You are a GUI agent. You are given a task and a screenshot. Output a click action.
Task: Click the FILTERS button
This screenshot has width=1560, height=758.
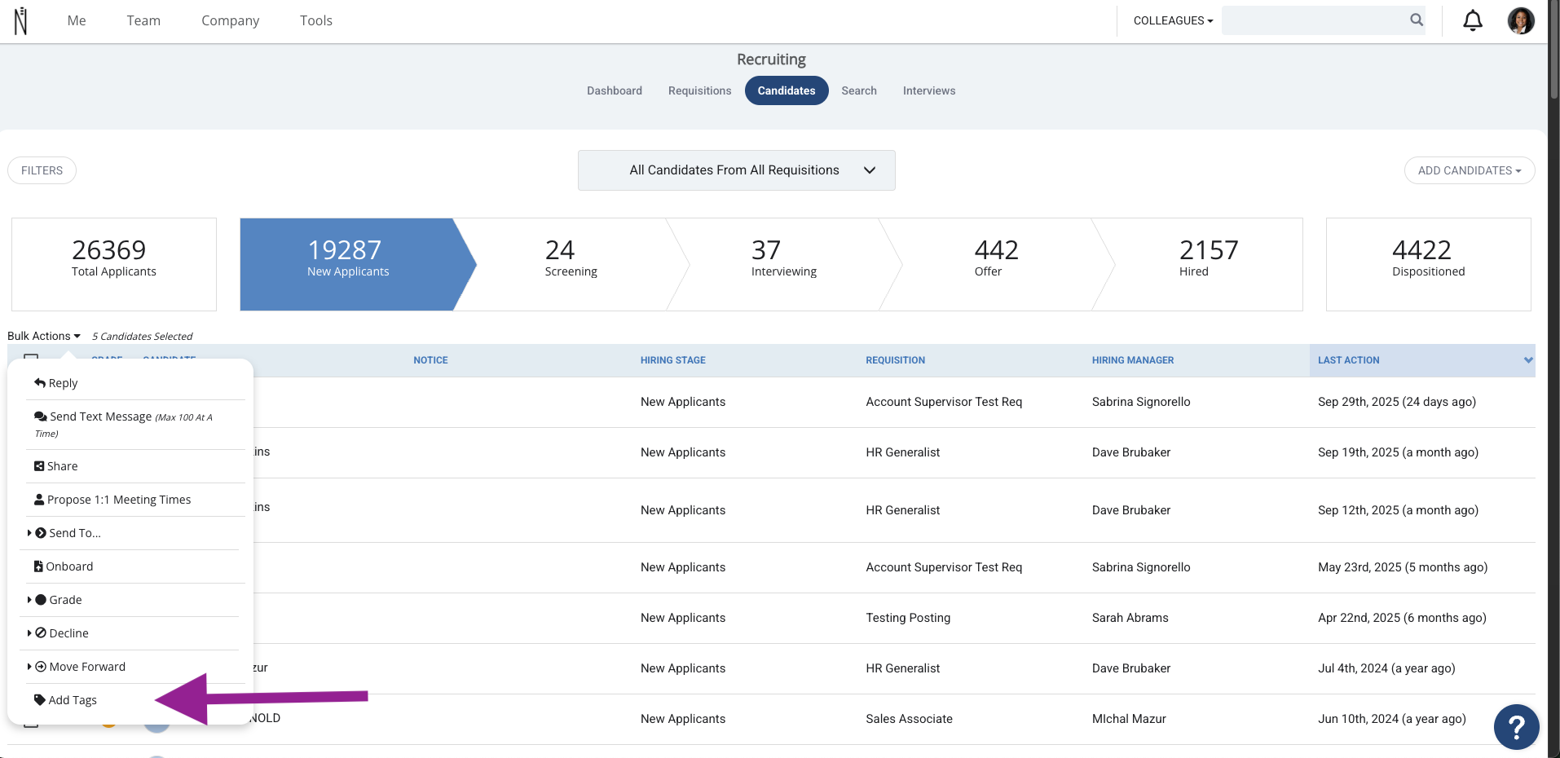(42, 170)
